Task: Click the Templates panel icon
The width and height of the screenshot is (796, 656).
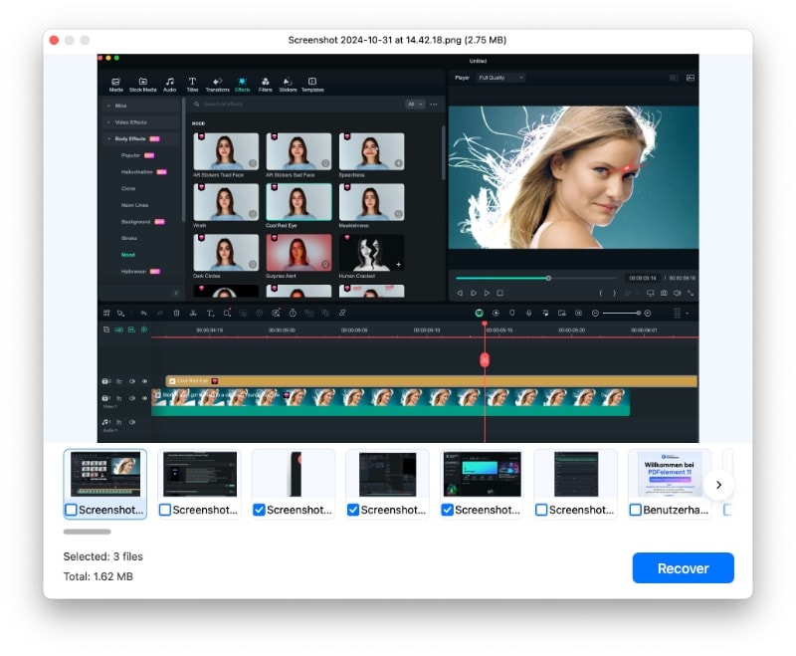Action: click(312, 83)
